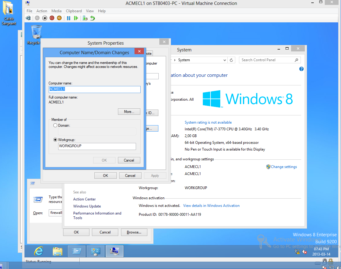Open Performance Information and Tools link
This screenshot has height=269, width=341.
click(97, 215)
